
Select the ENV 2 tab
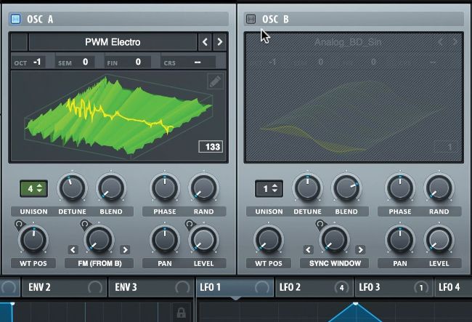click(x=39, y=287)
